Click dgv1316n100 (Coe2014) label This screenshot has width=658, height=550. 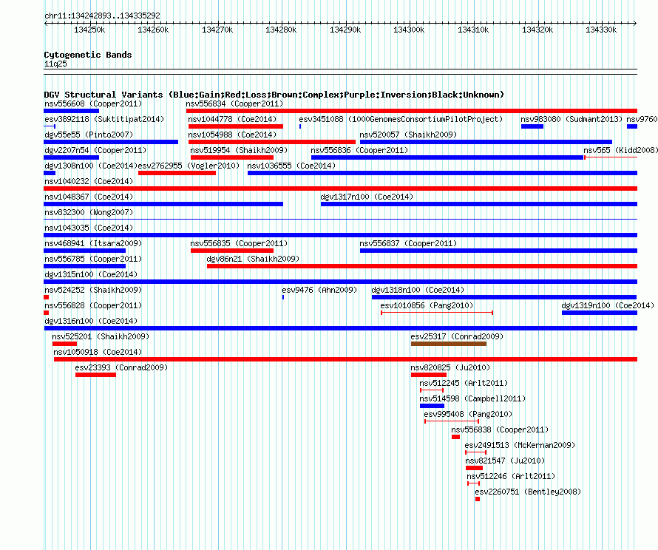point(91,321)
